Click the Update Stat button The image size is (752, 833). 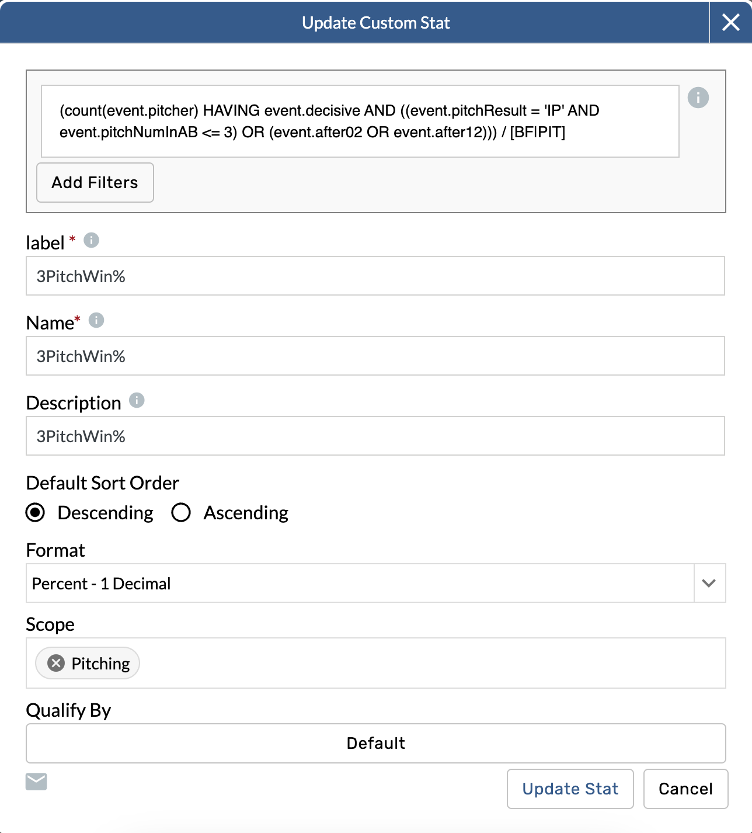(570, 789)
